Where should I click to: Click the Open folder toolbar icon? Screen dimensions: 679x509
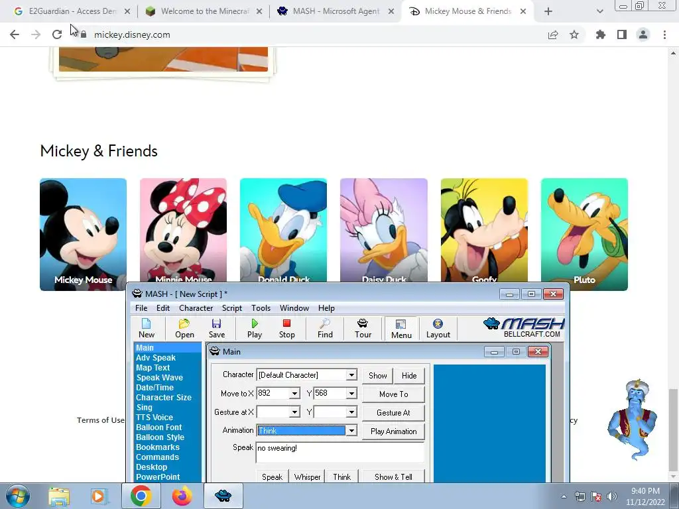point(184,328)
